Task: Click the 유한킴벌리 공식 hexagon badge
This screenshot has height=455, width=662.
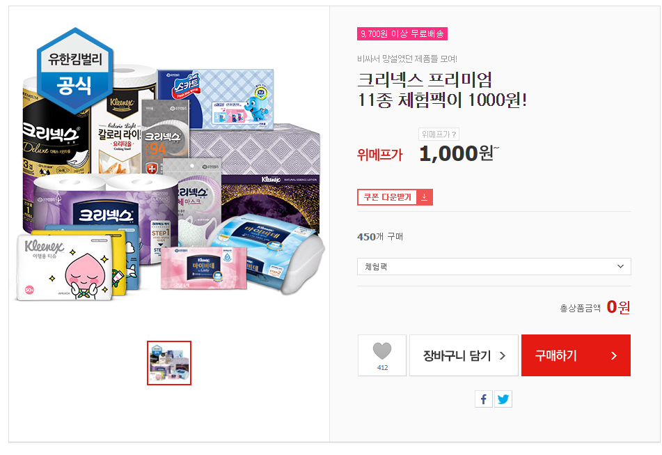Action: pyautogui.click(x=75, y=71)
